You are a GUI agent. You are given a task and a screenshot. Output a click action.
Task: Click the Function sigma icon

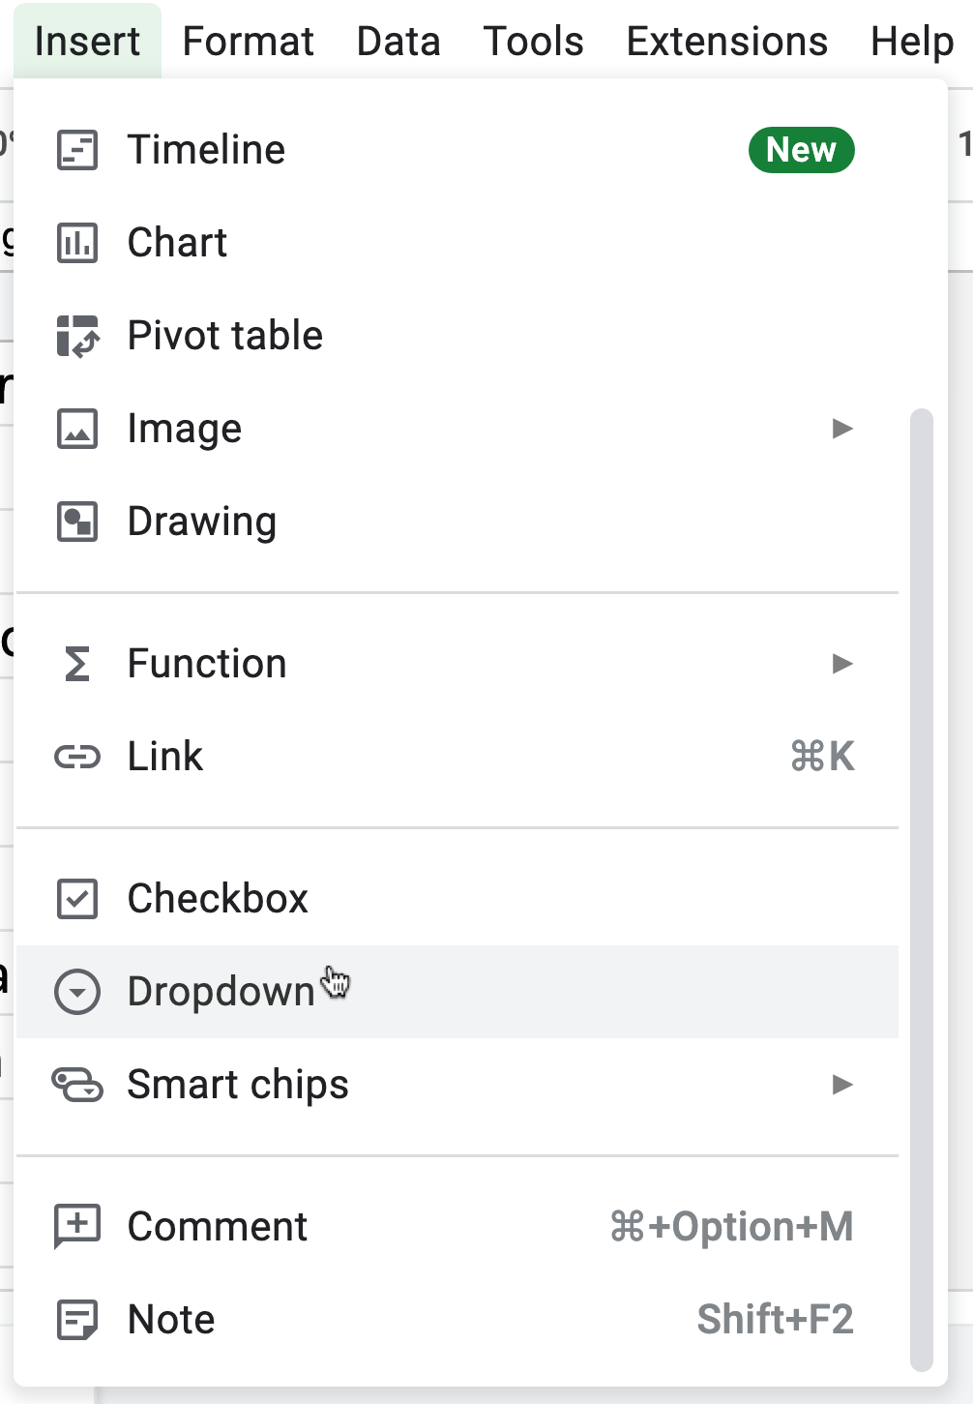(x=76, y=664)
